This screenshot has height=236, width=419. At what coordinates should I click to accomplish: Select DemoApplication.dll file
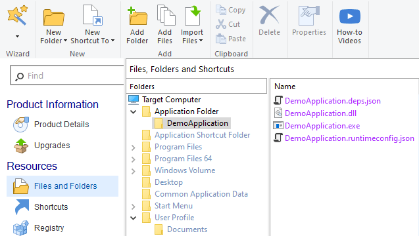tap(321, 113)
